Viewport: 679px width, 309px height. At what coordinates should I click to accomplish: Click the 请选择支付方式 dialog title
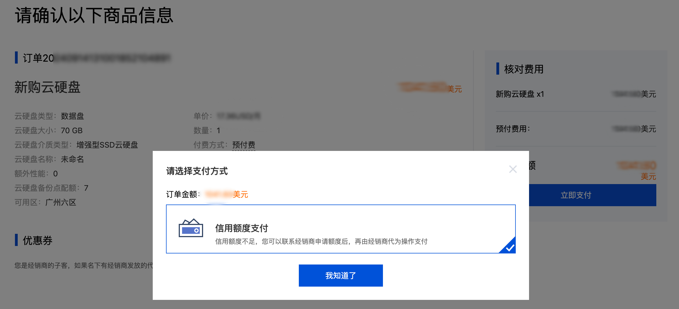click(197, 171)
